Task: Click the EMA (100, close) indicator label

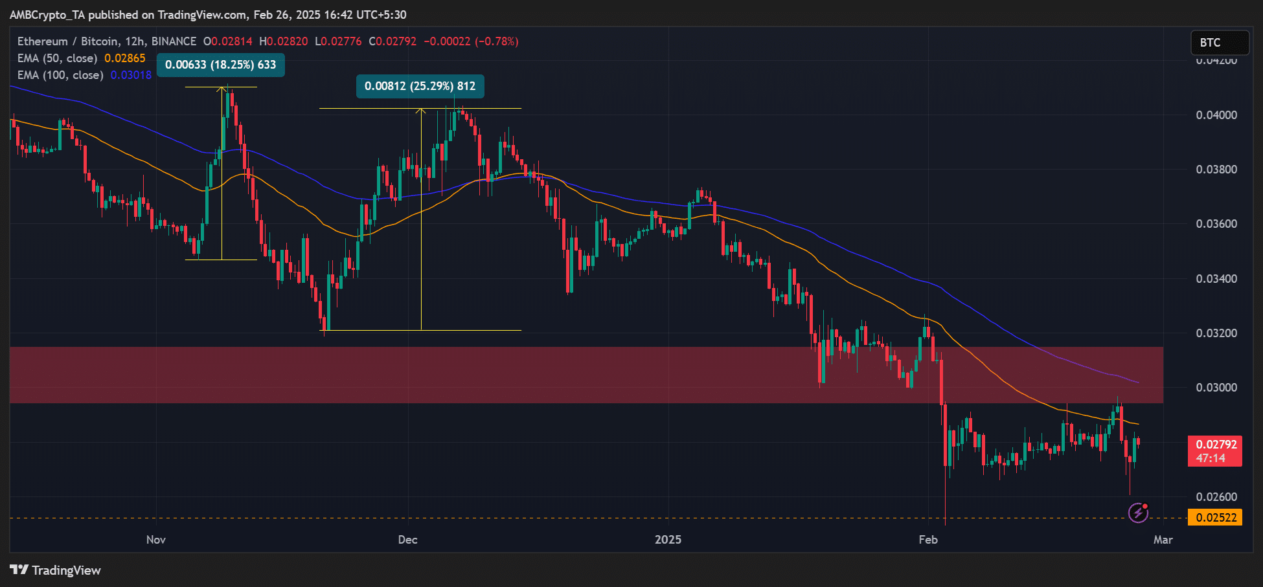Action: tap(60, 75)
